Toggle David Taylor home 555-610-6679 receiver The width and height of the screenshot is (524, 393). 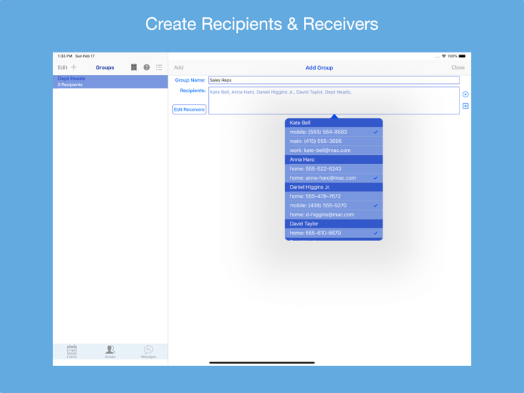(x=334, y=233)
